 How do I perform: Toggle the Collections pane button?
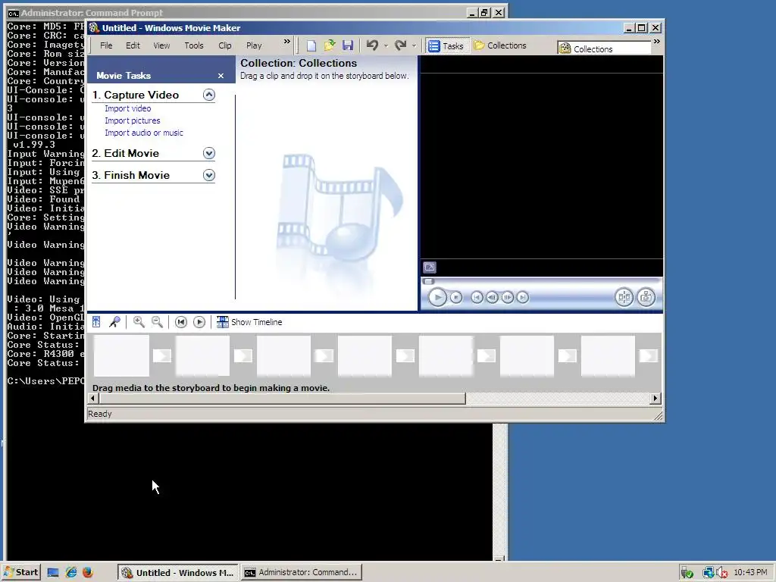(500, 45)
